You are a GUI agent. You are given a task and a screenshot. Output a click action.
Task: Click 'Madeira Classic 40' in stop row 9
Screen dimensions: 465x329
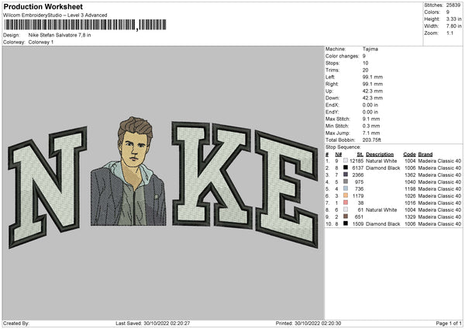[439, 216]
